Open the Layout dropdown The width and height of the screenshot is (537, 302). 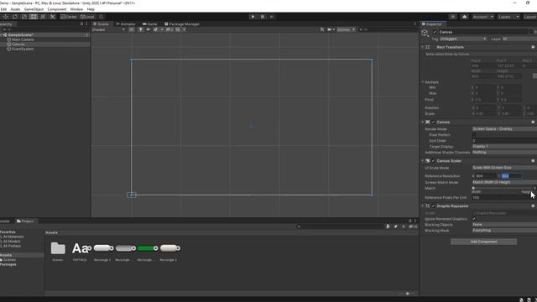[x=529, y=17]
